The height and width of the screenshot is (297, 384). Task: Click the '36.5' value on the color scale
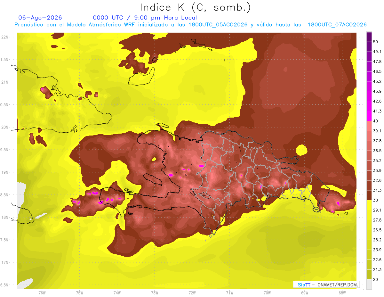[377, 151]
